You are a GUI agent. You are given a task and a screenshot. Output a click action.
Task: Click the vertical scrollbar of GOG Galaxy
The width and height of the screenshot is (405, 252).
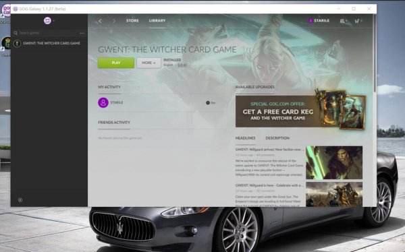375,53
